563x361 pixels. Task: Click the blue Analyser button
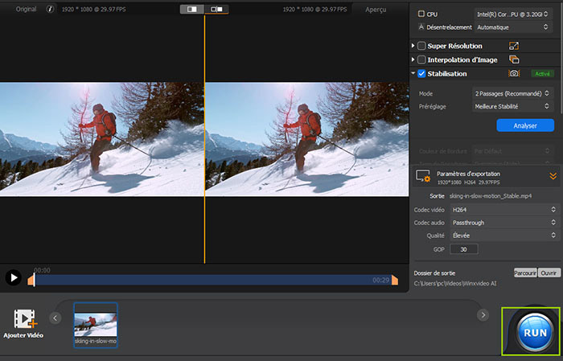(525, 125)
